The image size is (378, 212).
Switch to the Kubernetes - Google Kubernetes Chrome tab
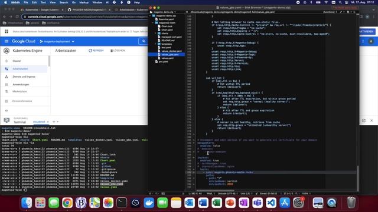[41, 10]
